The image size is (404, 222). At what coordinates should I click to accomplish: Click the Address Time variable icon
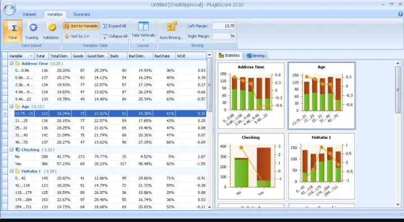pos(17,63)
